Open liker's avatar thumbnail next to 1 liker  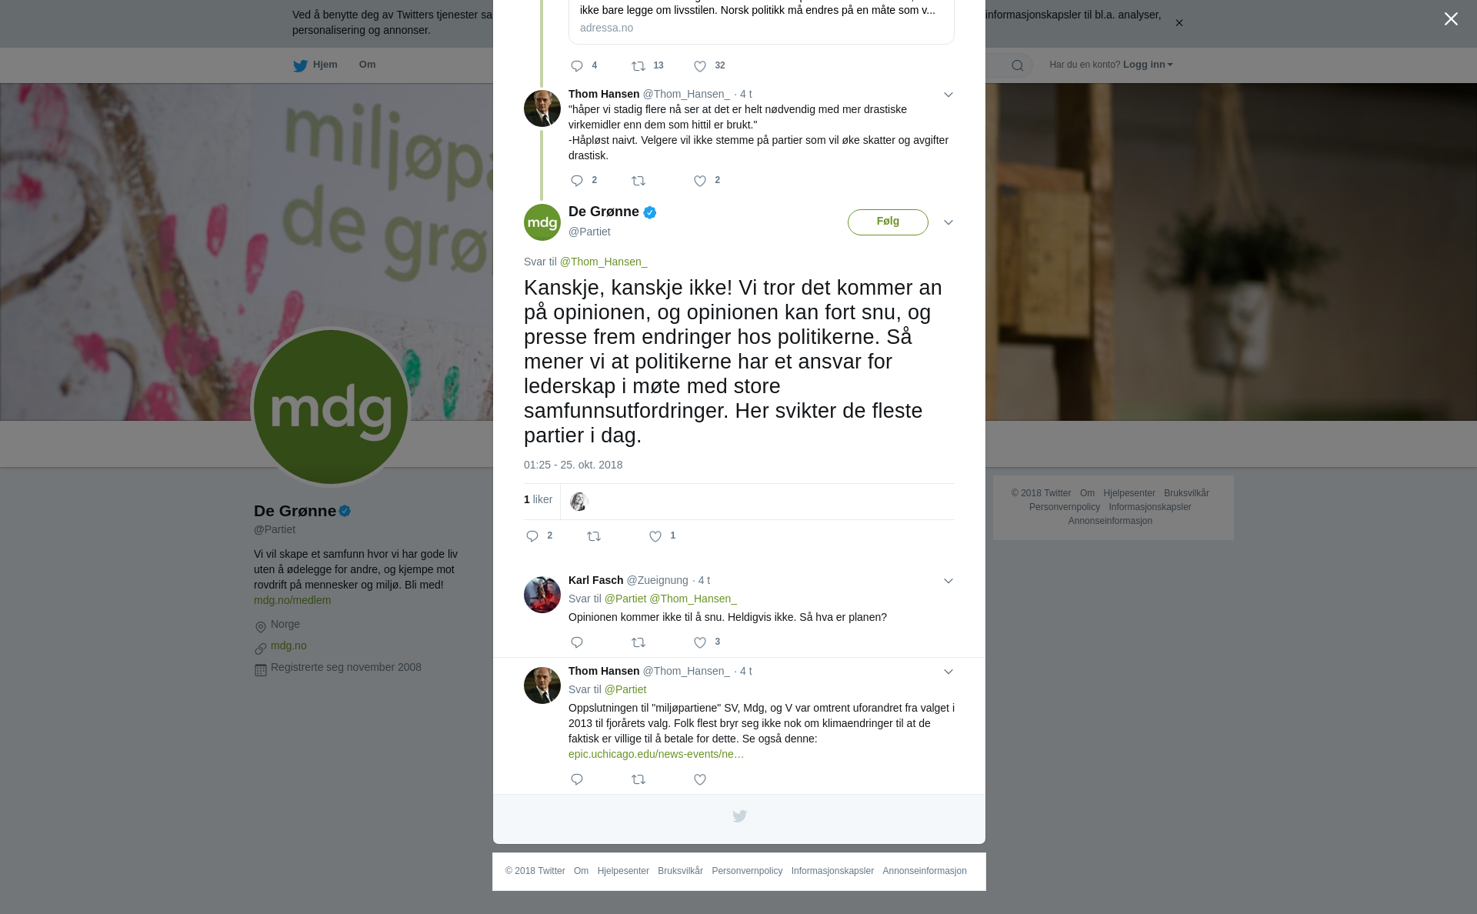pos(578,502)
